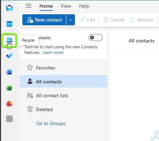Screen dimensions: 159x141
Task: Open the Help tab
Action: tap(84, 6)
